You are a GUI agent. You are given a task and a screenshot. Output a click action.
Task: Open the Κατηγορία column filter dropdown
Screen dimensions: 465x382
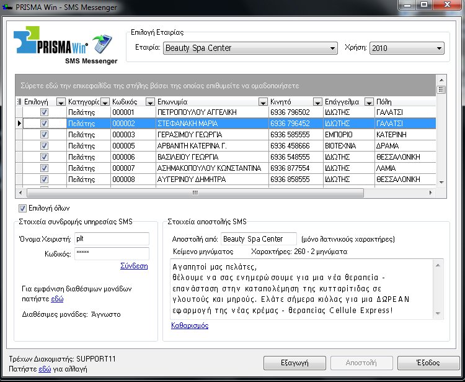[x=105, y=102]
